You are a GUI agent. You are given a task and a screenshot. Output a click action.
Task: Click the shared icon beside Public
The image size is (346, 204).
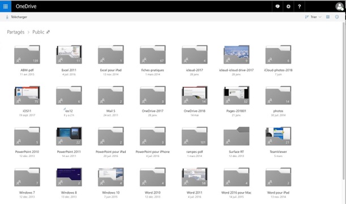pos(48,32)
